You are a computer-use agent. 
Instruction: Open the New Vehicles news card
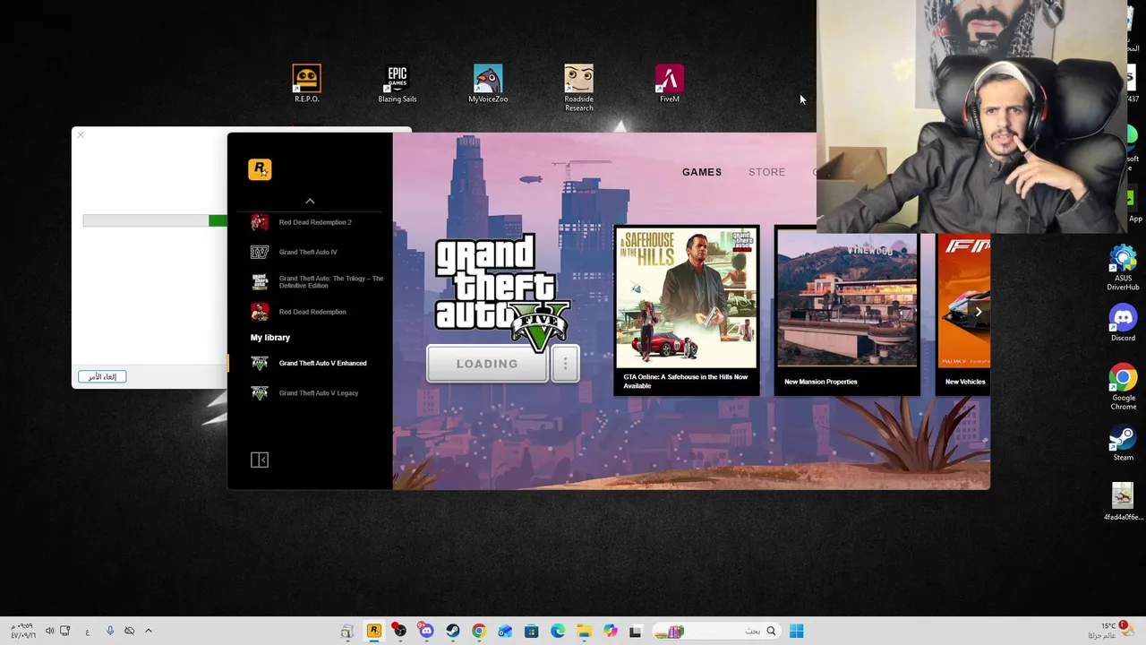[963, 314]
